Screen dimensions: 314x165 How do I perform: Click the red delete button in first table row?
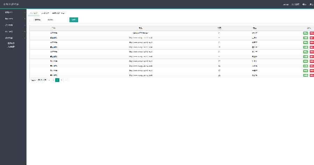tap(312, 33)
